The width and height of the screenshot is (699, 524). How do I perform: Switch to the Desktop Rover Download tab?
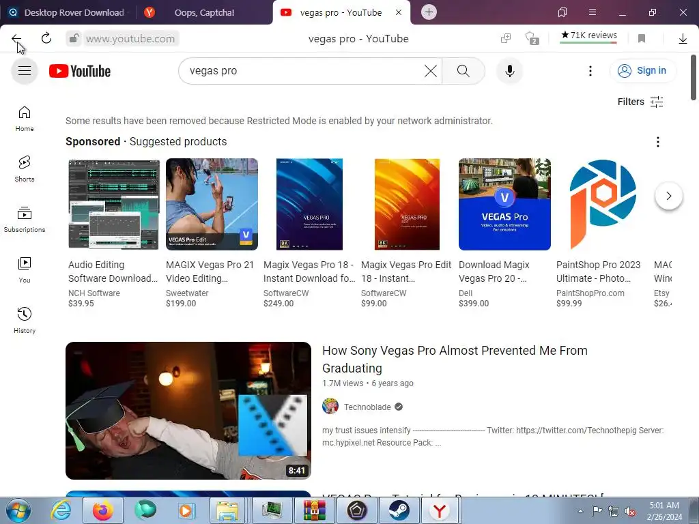(69, 12)
